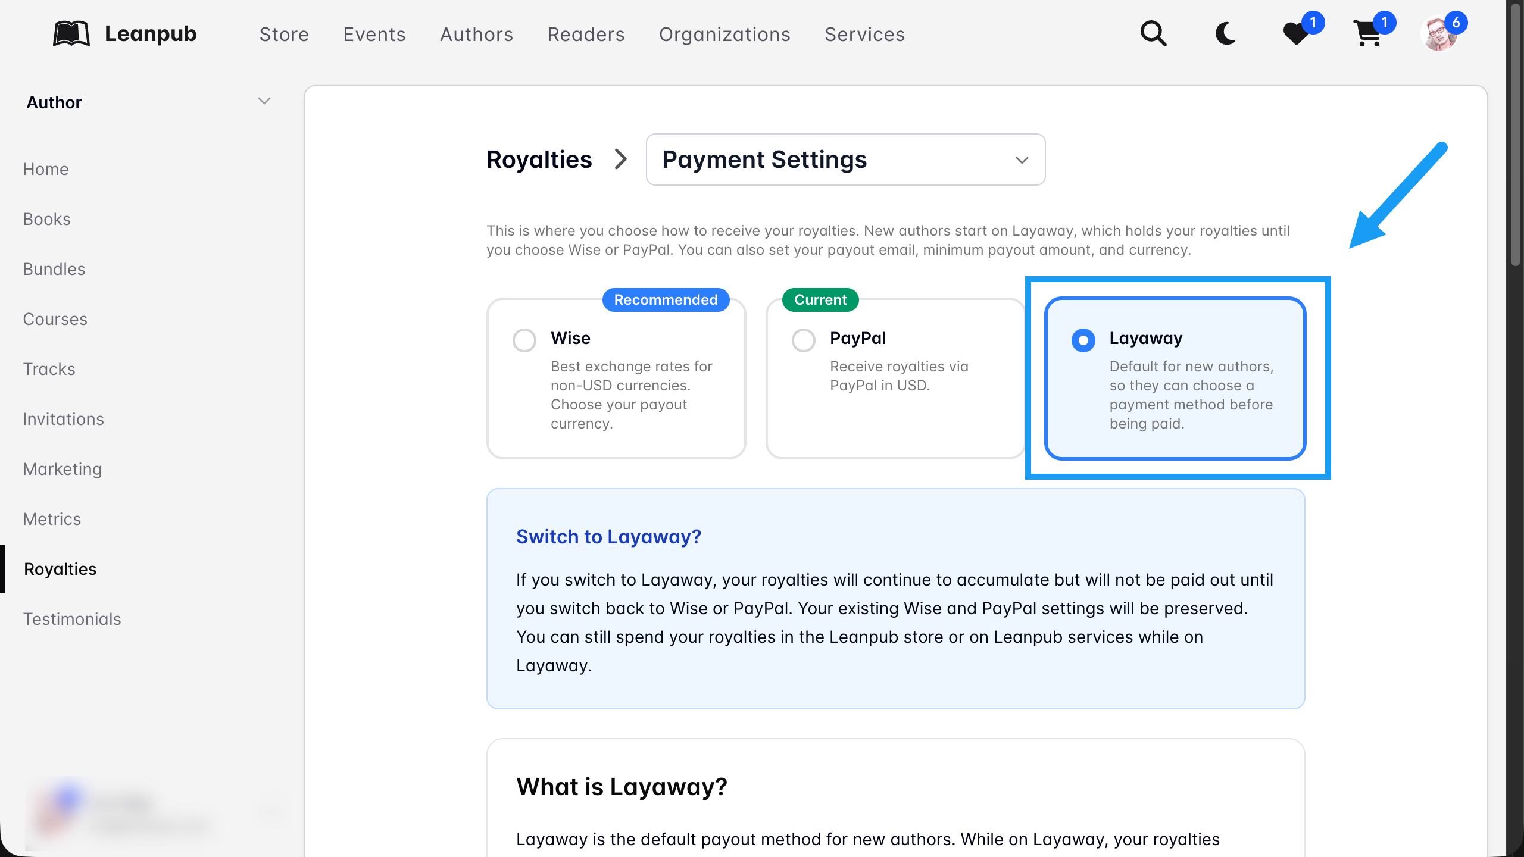Click the Leanpub book logo icon
Viewport: 1524px width, 857px height.
click(71, 34)
